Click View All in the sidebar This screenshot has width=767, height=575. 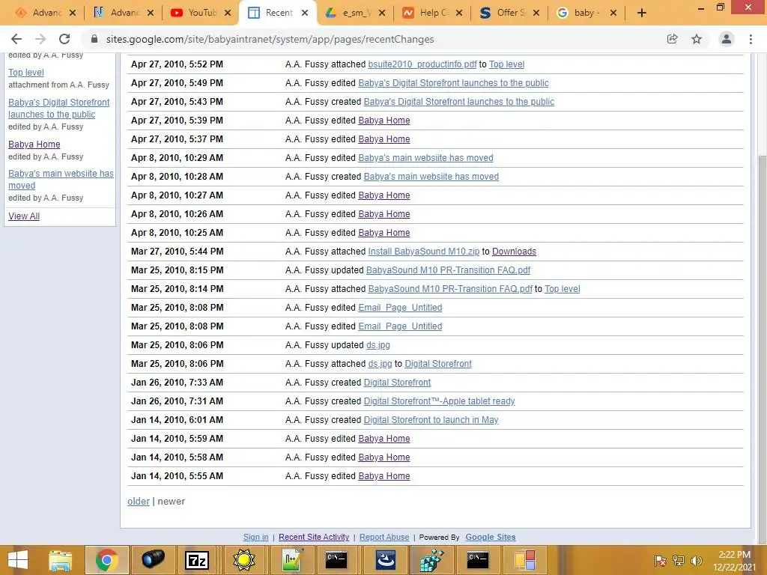[24, 216]
